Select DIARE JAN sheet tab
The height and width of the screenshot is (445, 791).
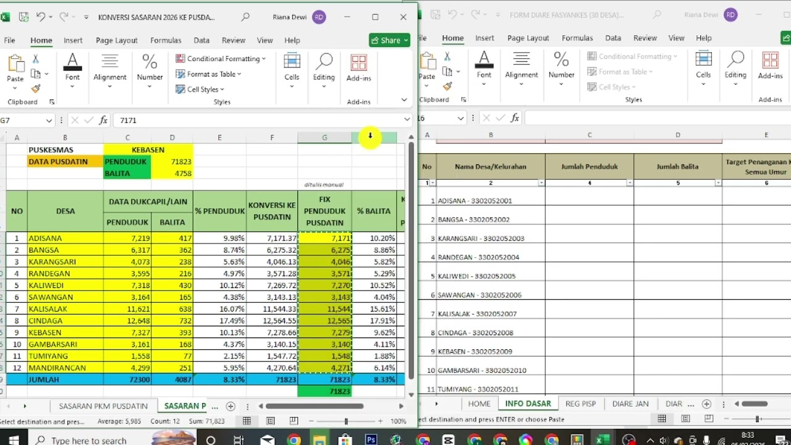(630, 404)
